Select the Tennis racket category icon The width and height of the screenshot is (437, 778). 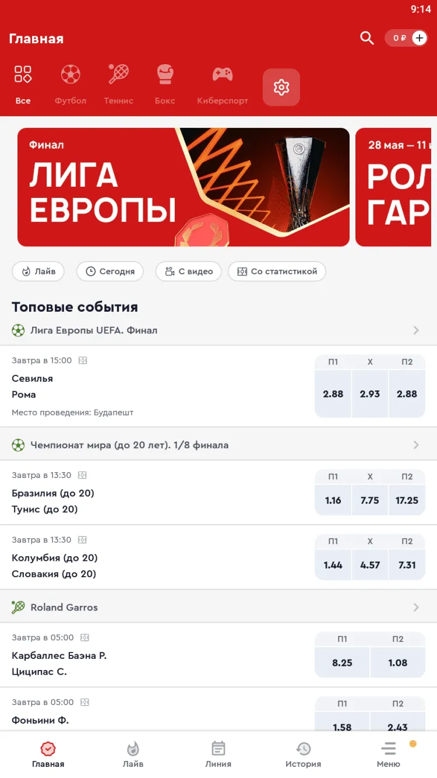[119, 75]
